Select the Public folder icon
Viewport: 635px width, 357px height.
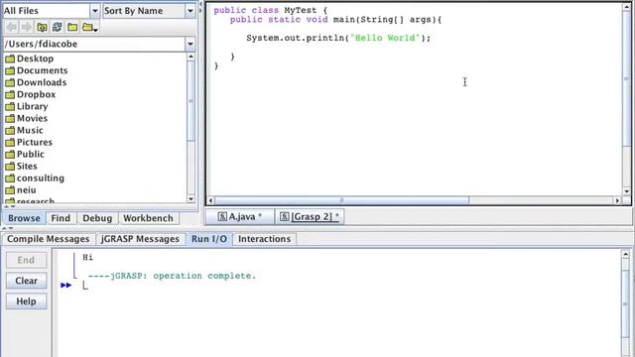click(10, 155)
